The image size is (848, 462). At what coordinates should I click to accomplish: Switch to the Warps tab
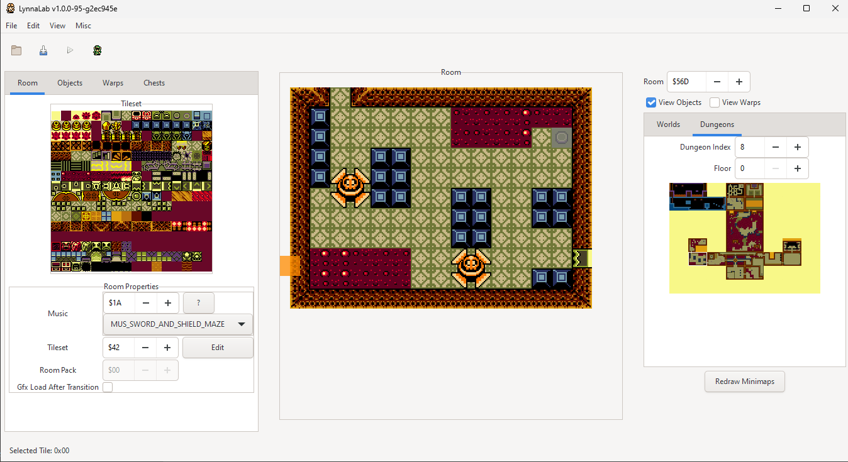tap(113, 83)
